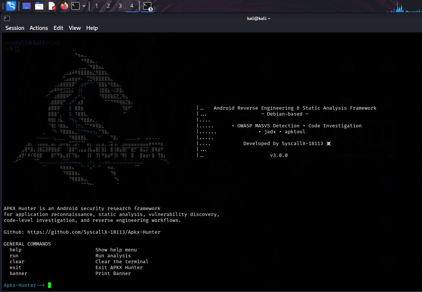The image size is (422, 292).
Task: Click the "Show help menu" description
Action: click(x=116, y=250)
